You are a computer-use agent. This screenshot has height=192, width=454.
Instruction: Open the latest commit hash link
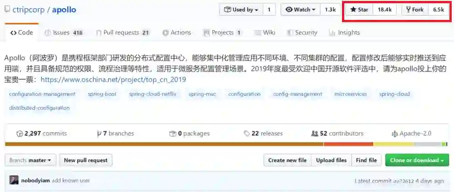point(404,181)
